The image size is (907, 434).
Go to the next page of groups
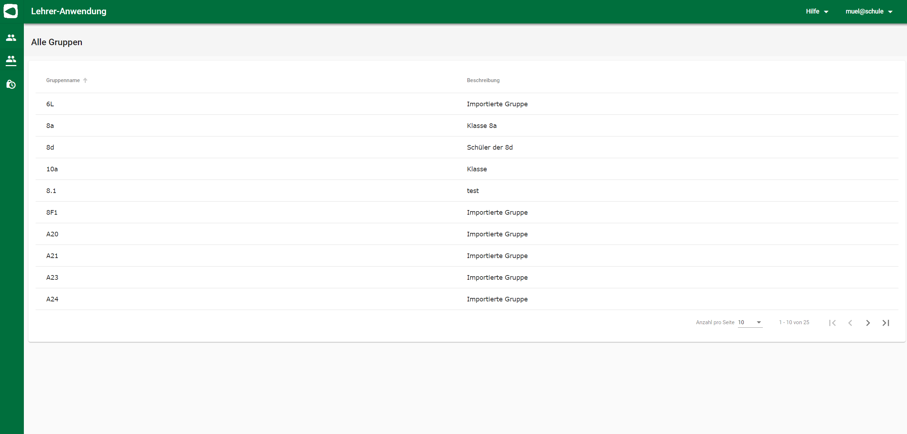click(x=868, y=323)
